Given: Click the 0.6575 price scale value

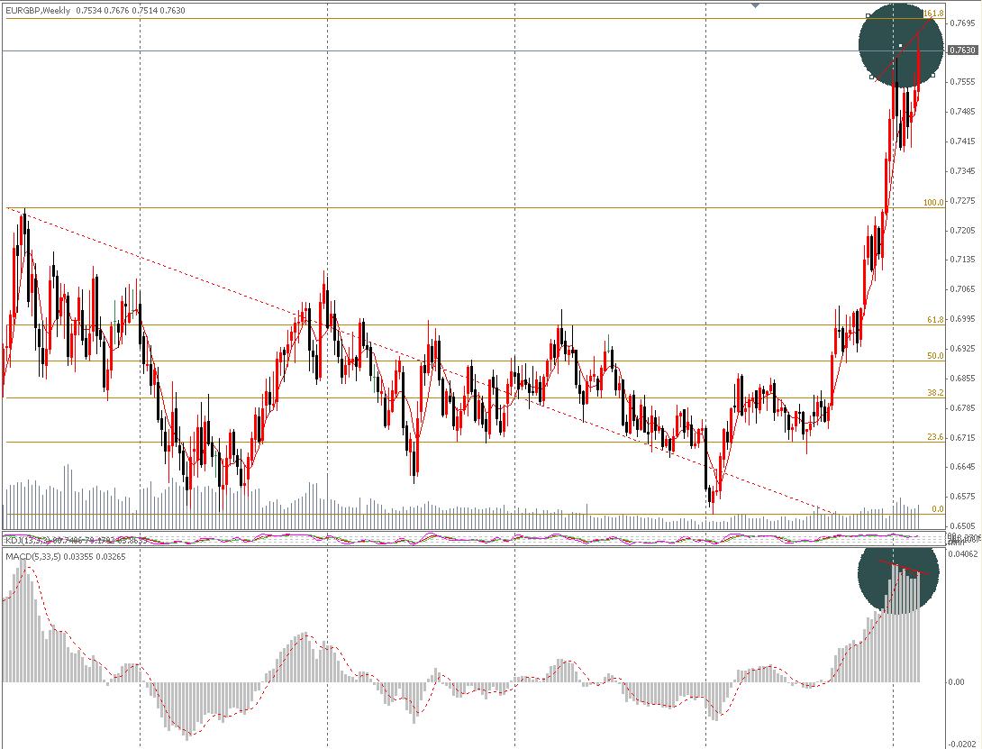Looking at the screenshot, I should pos(962,497).
